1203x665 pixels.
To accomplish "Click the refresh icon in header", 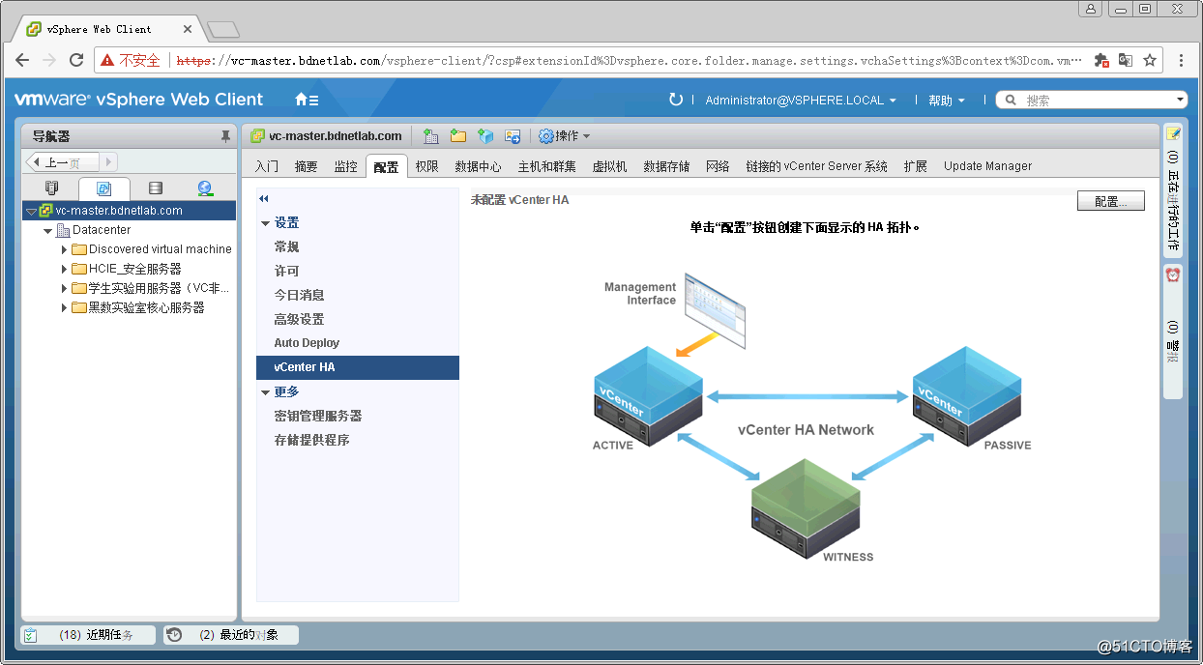I will tap(676, 100).
